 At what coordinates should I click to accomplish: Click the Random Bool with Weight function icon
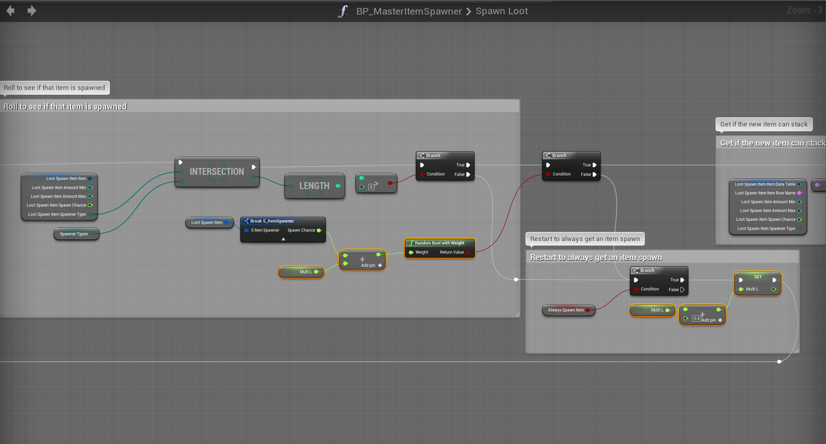coord(411,243)
